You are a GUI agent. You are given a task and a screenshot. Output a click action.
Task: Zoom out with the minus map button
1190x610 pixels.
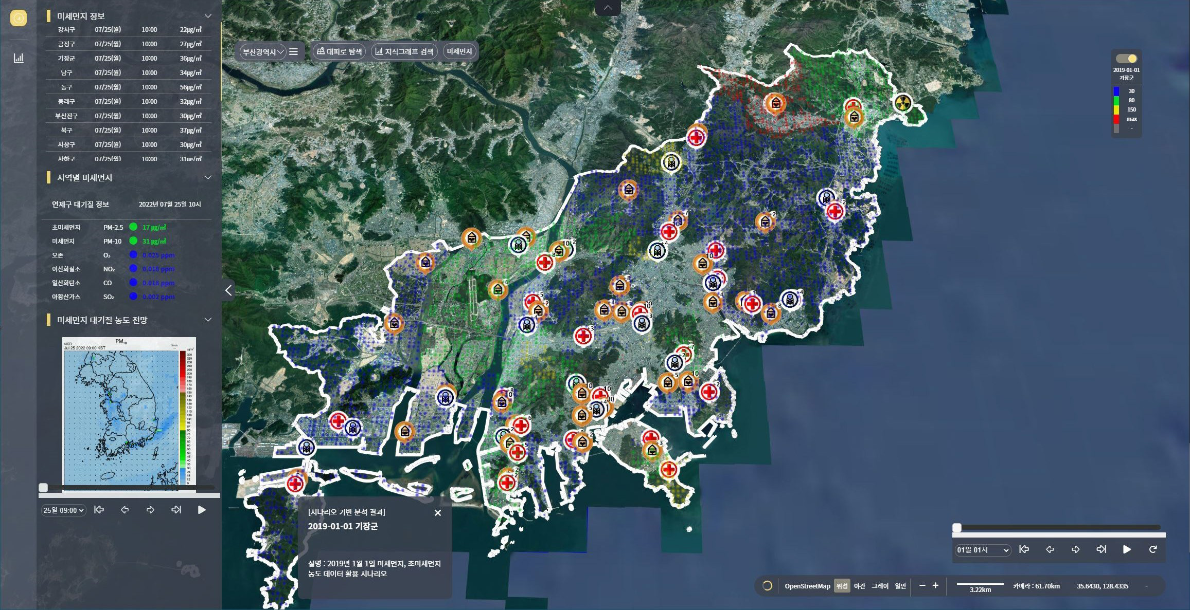922,585
